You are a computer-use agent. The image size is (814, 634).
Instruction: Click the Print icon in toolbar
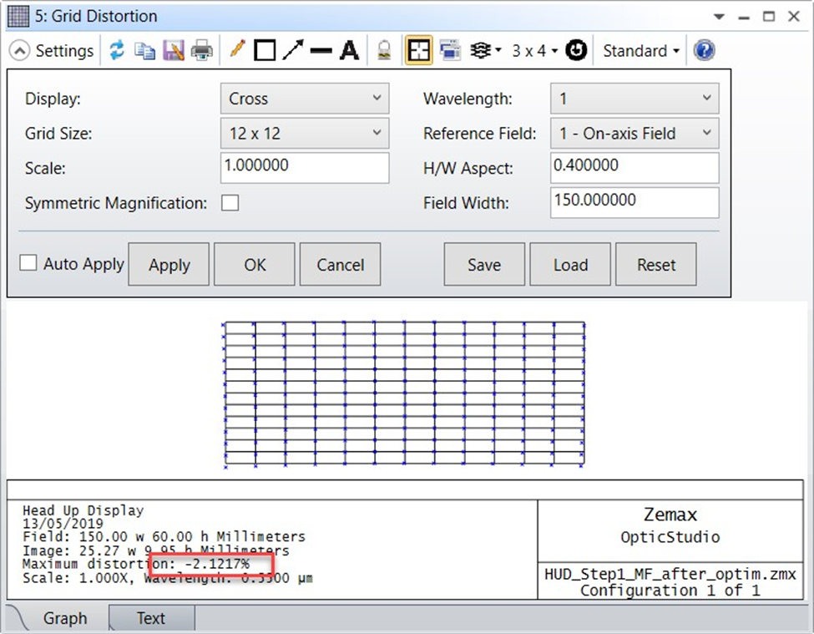tap(202, 51)
